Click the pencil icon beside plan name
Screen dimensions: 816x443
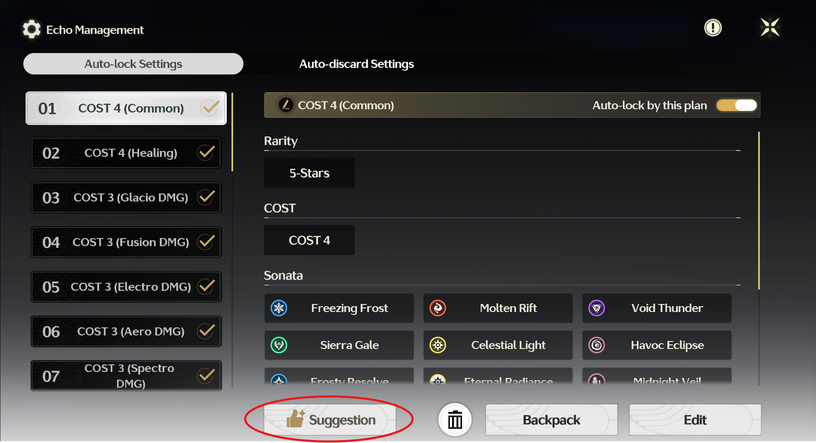click(x=285, y=105)
